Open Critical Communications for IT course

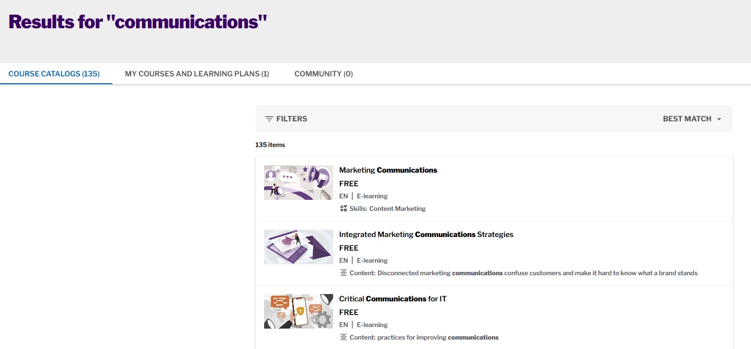pos(393,299)
